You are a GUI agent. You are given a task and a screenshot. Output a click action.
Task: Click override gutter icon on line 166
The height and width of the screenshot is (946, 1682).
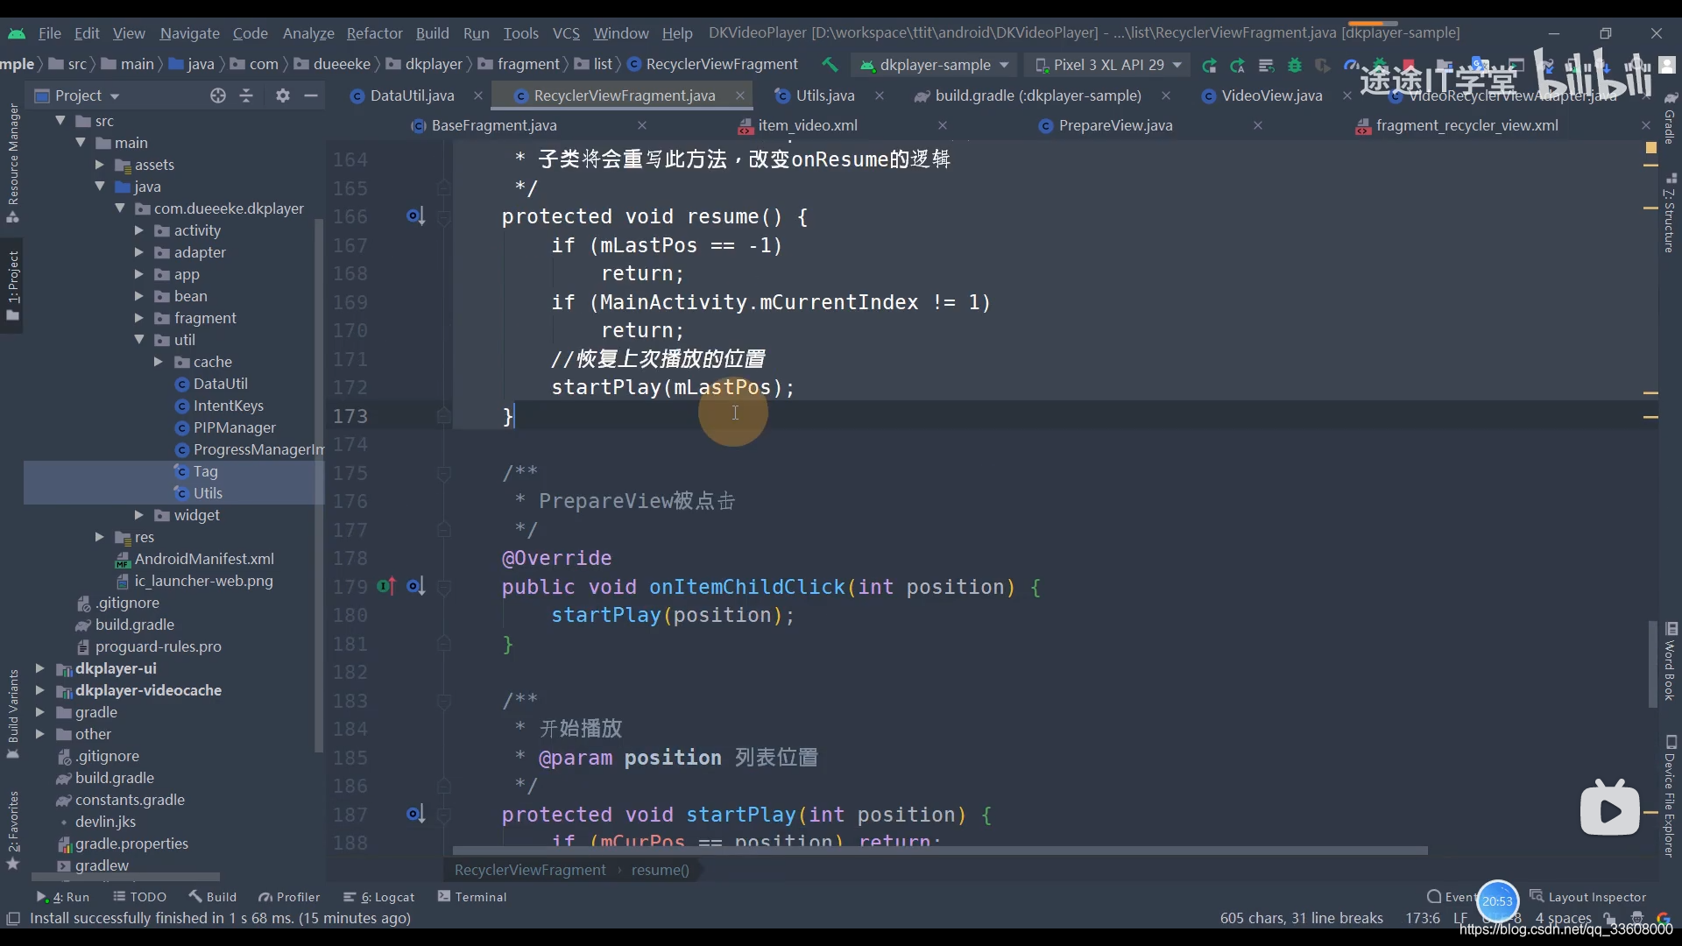coord(415,215)
